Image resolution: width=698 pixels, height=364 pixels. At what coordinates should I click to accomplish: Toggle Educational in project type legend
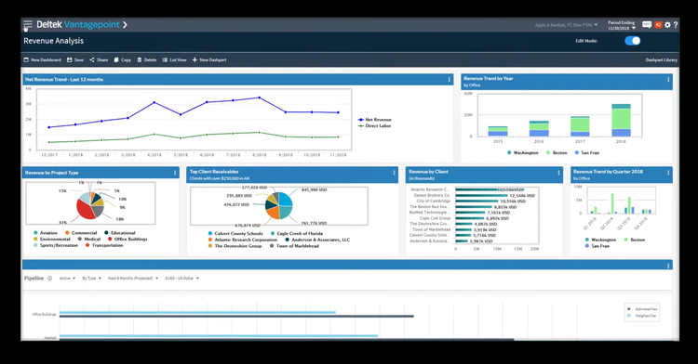120,233
